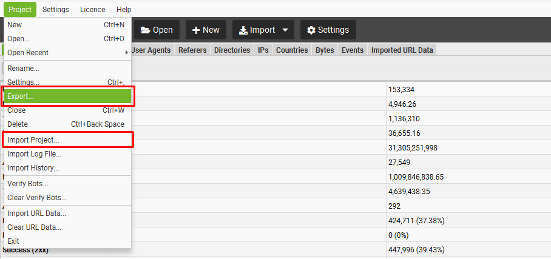Select the value 27,549

[x=399, y=163]
